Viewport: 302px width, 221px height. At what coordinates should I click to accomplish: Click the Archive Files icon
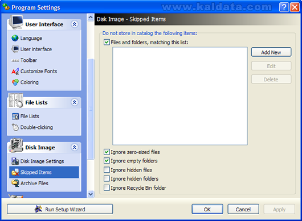pos(15,183)
